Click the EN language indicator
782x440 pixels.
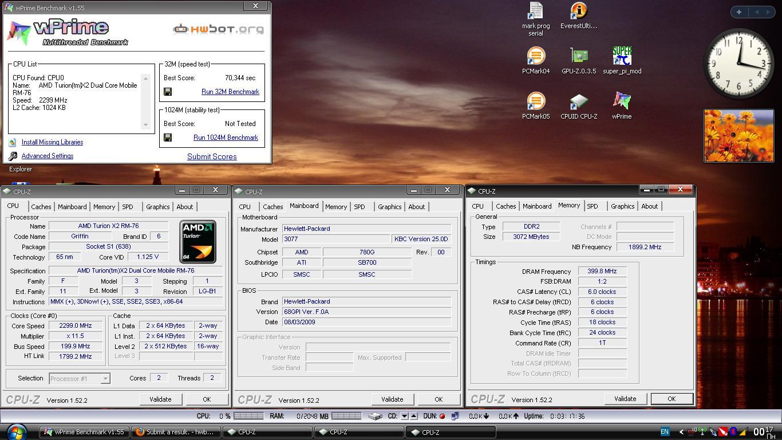tap(665, 432)
